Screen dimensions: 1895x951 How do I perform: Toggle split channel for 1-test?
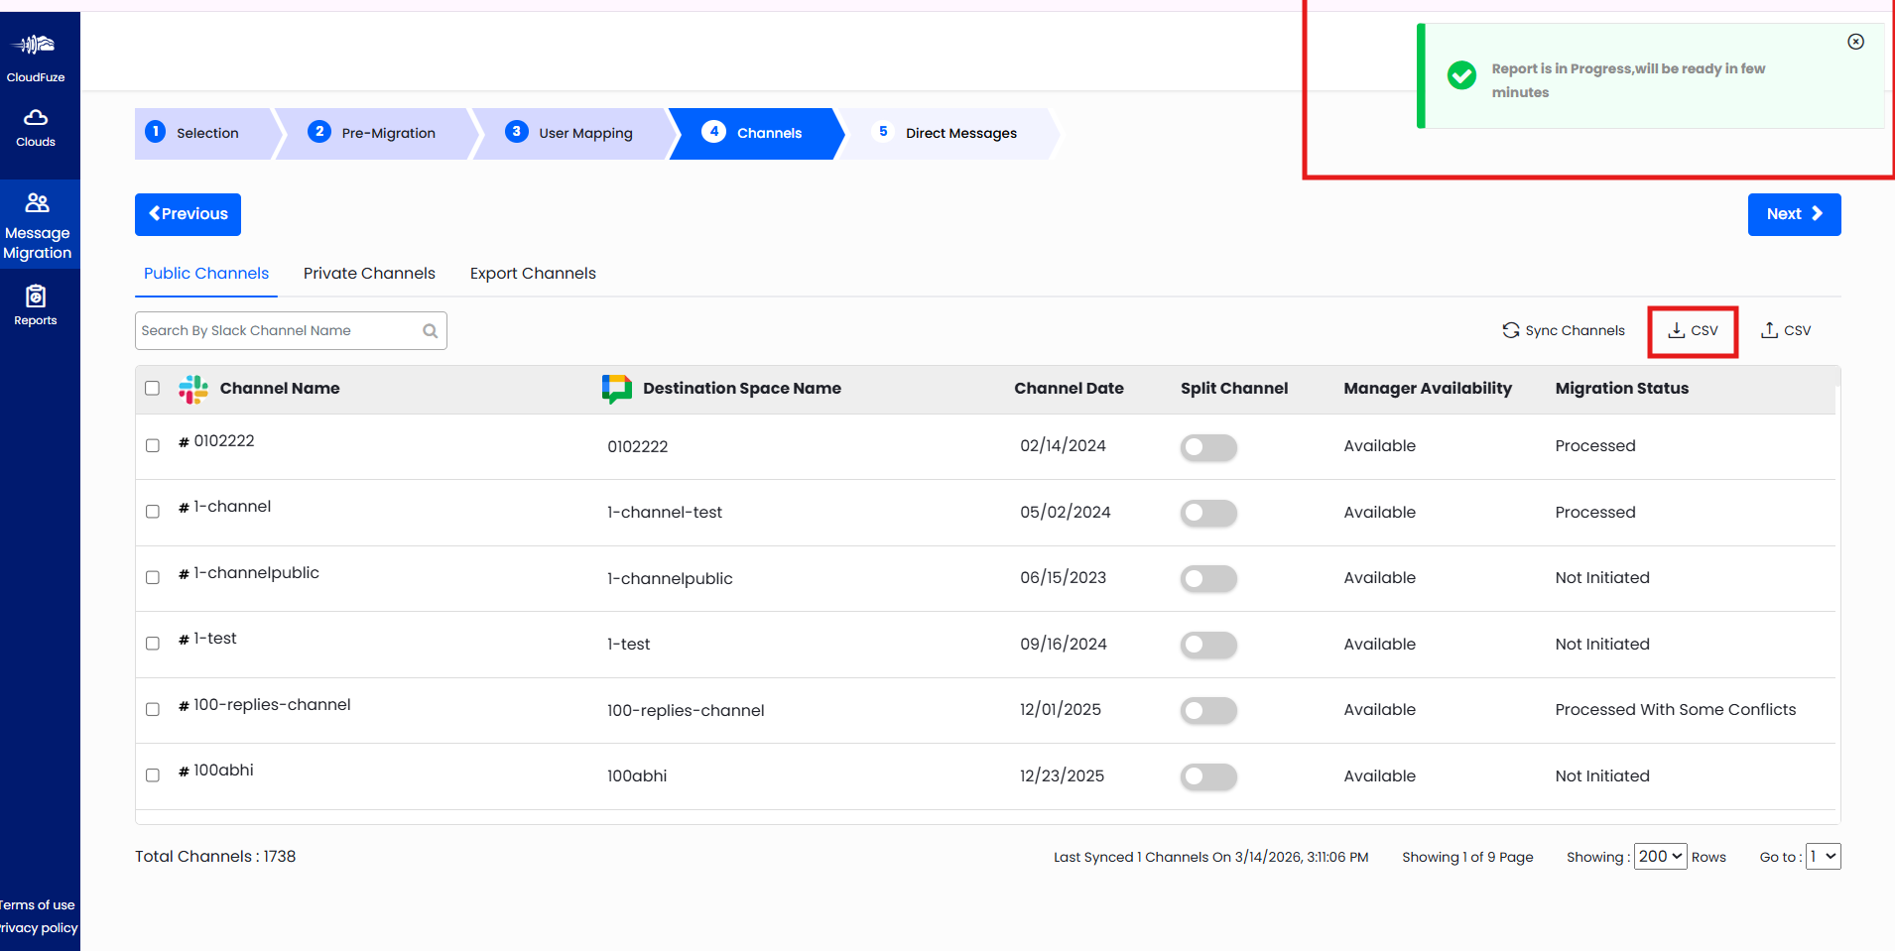point(1208,645)
